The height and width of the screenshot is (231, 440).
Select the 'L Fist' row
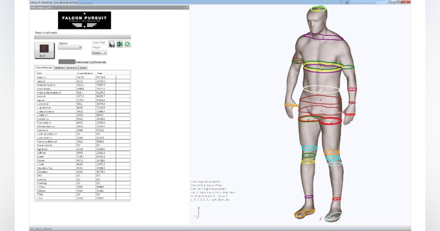[x=82, y=198]
